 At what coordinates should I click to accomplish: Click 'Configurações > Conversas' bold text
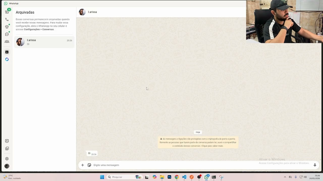point(39,29)
